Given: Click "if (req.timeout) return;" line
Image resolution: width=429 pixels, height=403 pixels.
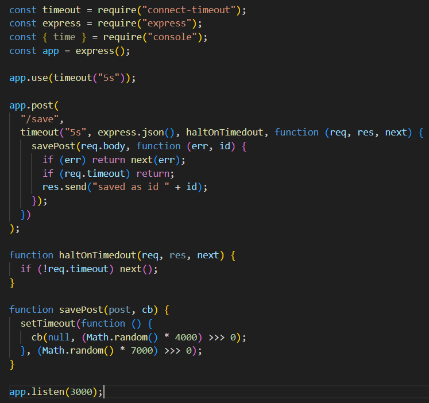Looking at the screenshot, I should pos(109,173).
